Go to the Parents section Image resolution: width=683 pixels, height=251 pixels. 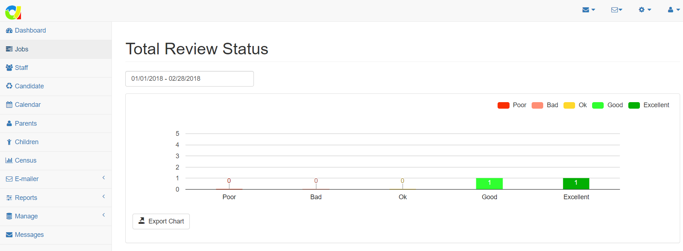[x=26, y=124]
